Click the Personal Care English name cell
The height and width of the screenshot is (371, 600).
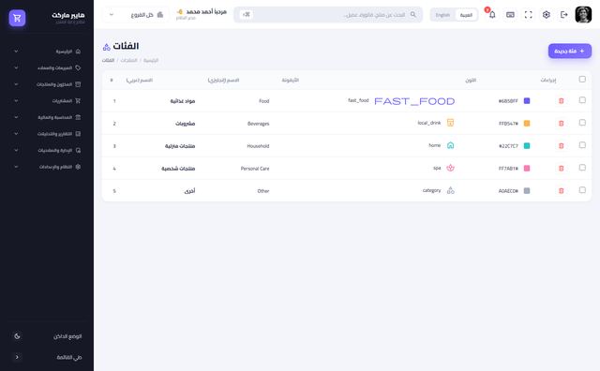click(255, 169)
